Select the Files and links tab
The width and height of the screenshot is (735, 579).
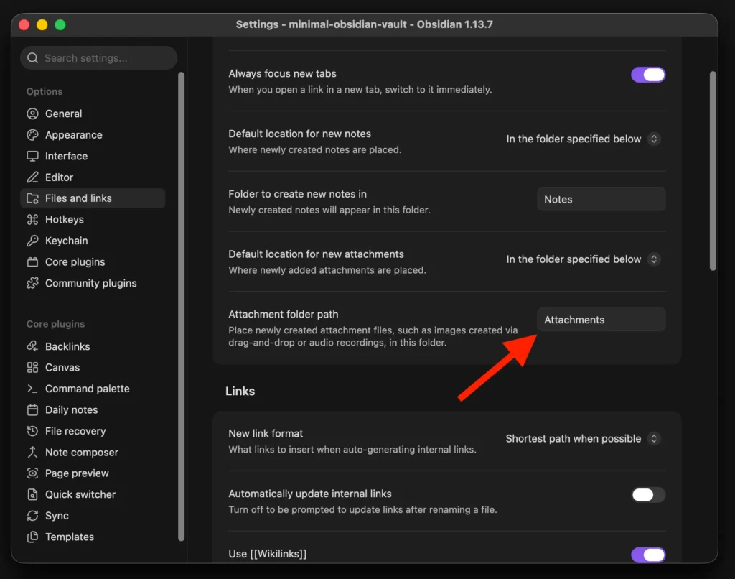[93, 198]
